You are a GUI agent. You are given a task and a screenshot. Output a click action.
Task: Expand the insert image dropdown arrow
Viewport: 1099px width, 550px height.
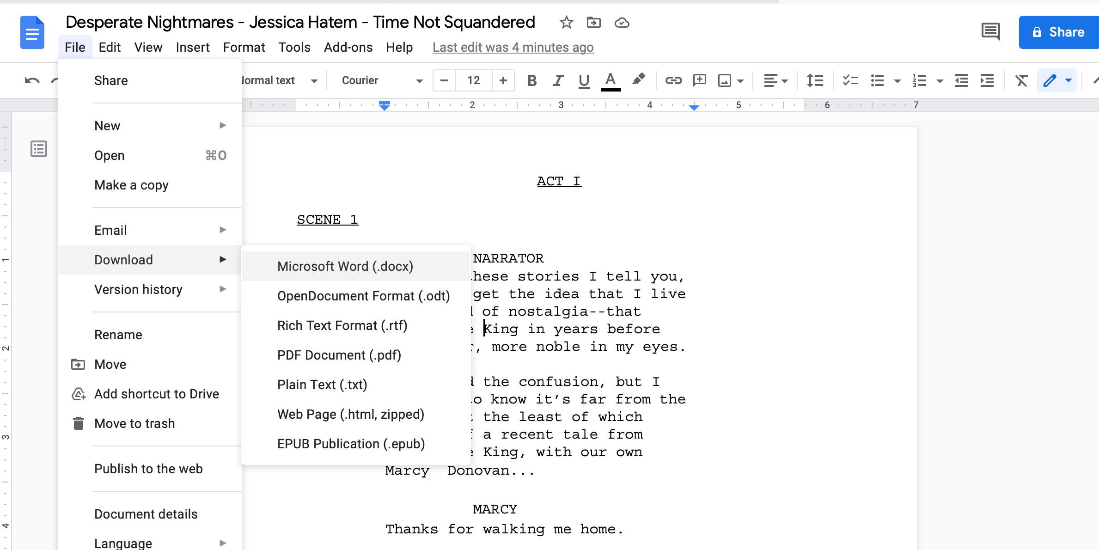coord(740,81)
